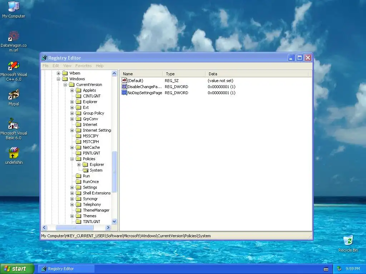Click the Wbem folder icon
The height and width of the screenshot is (274, 366).
pos(65,73)
